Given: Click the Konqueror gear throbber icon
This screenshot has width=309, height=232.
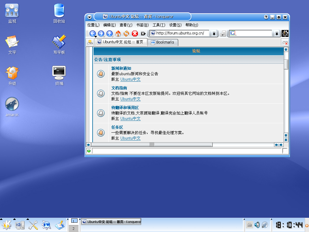Looking at the screenshot, I should point(285,33).
